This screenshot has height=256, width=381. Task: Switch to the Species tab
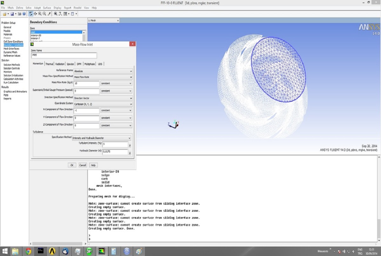click(70, 64)
